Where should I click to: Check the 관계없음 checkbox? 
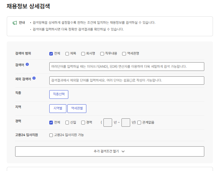(x=139, y=123)
